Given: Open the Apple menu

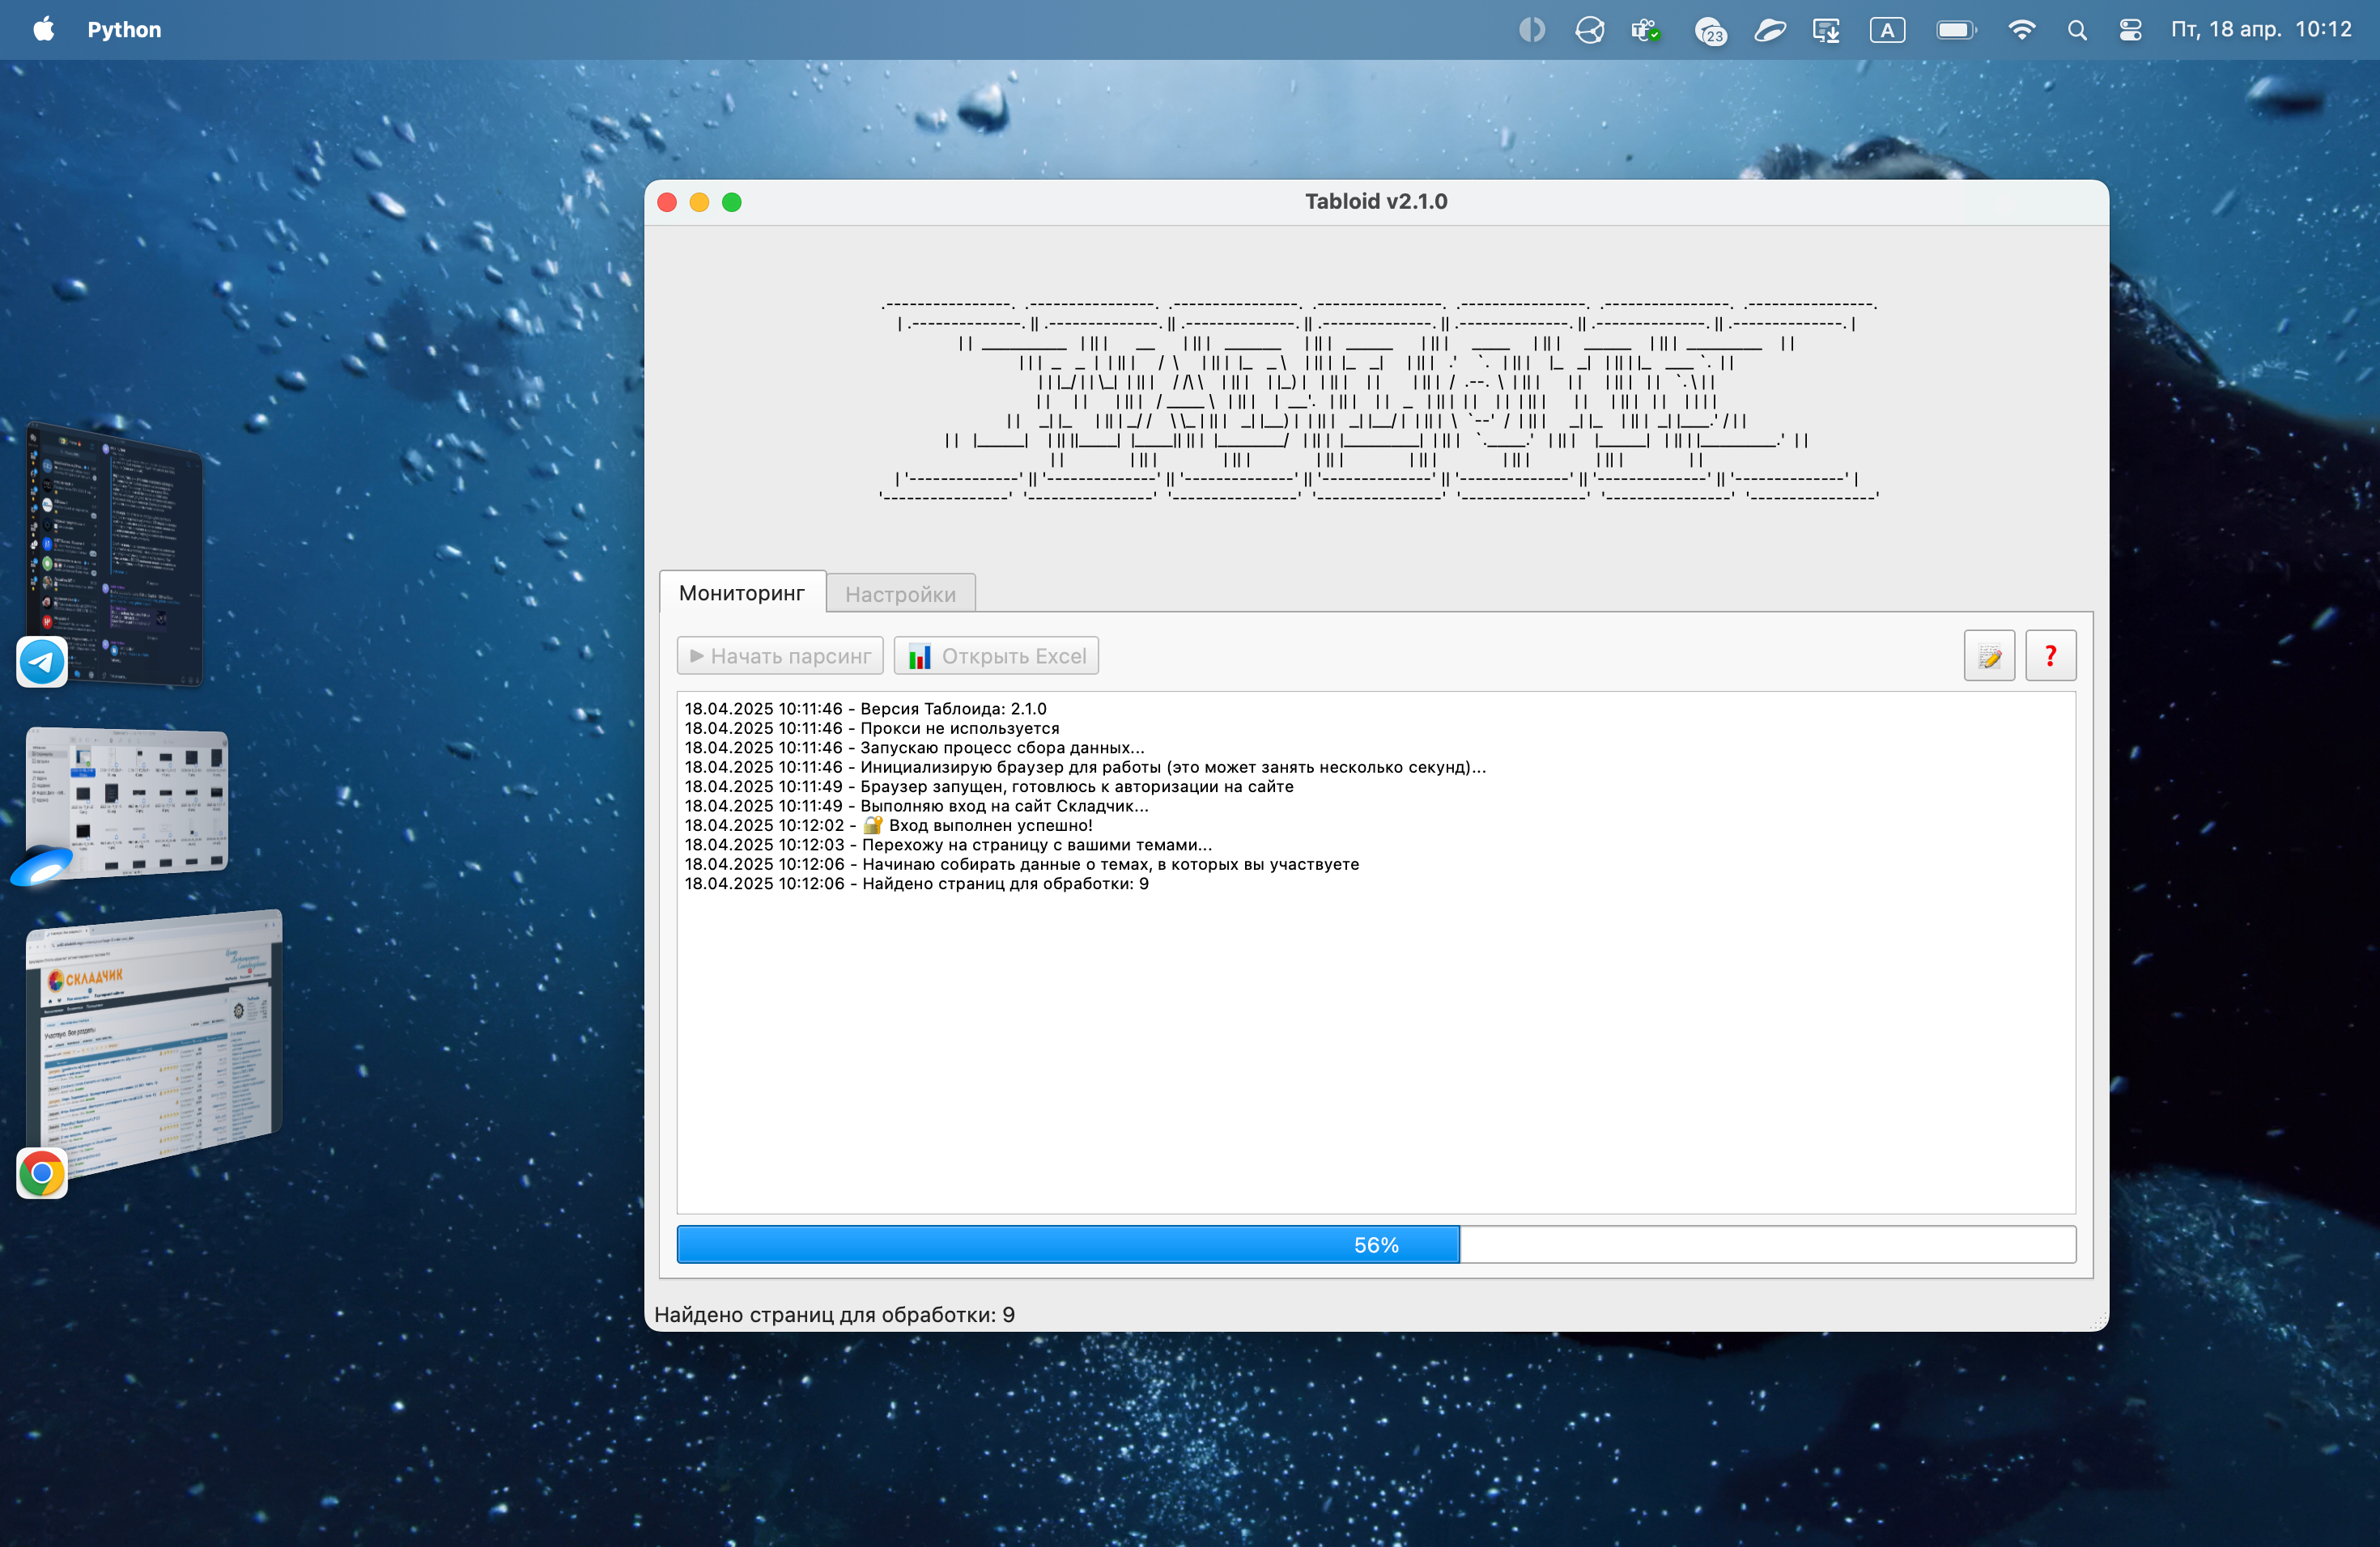Looking at the screenshot, I should coord(43,30).
